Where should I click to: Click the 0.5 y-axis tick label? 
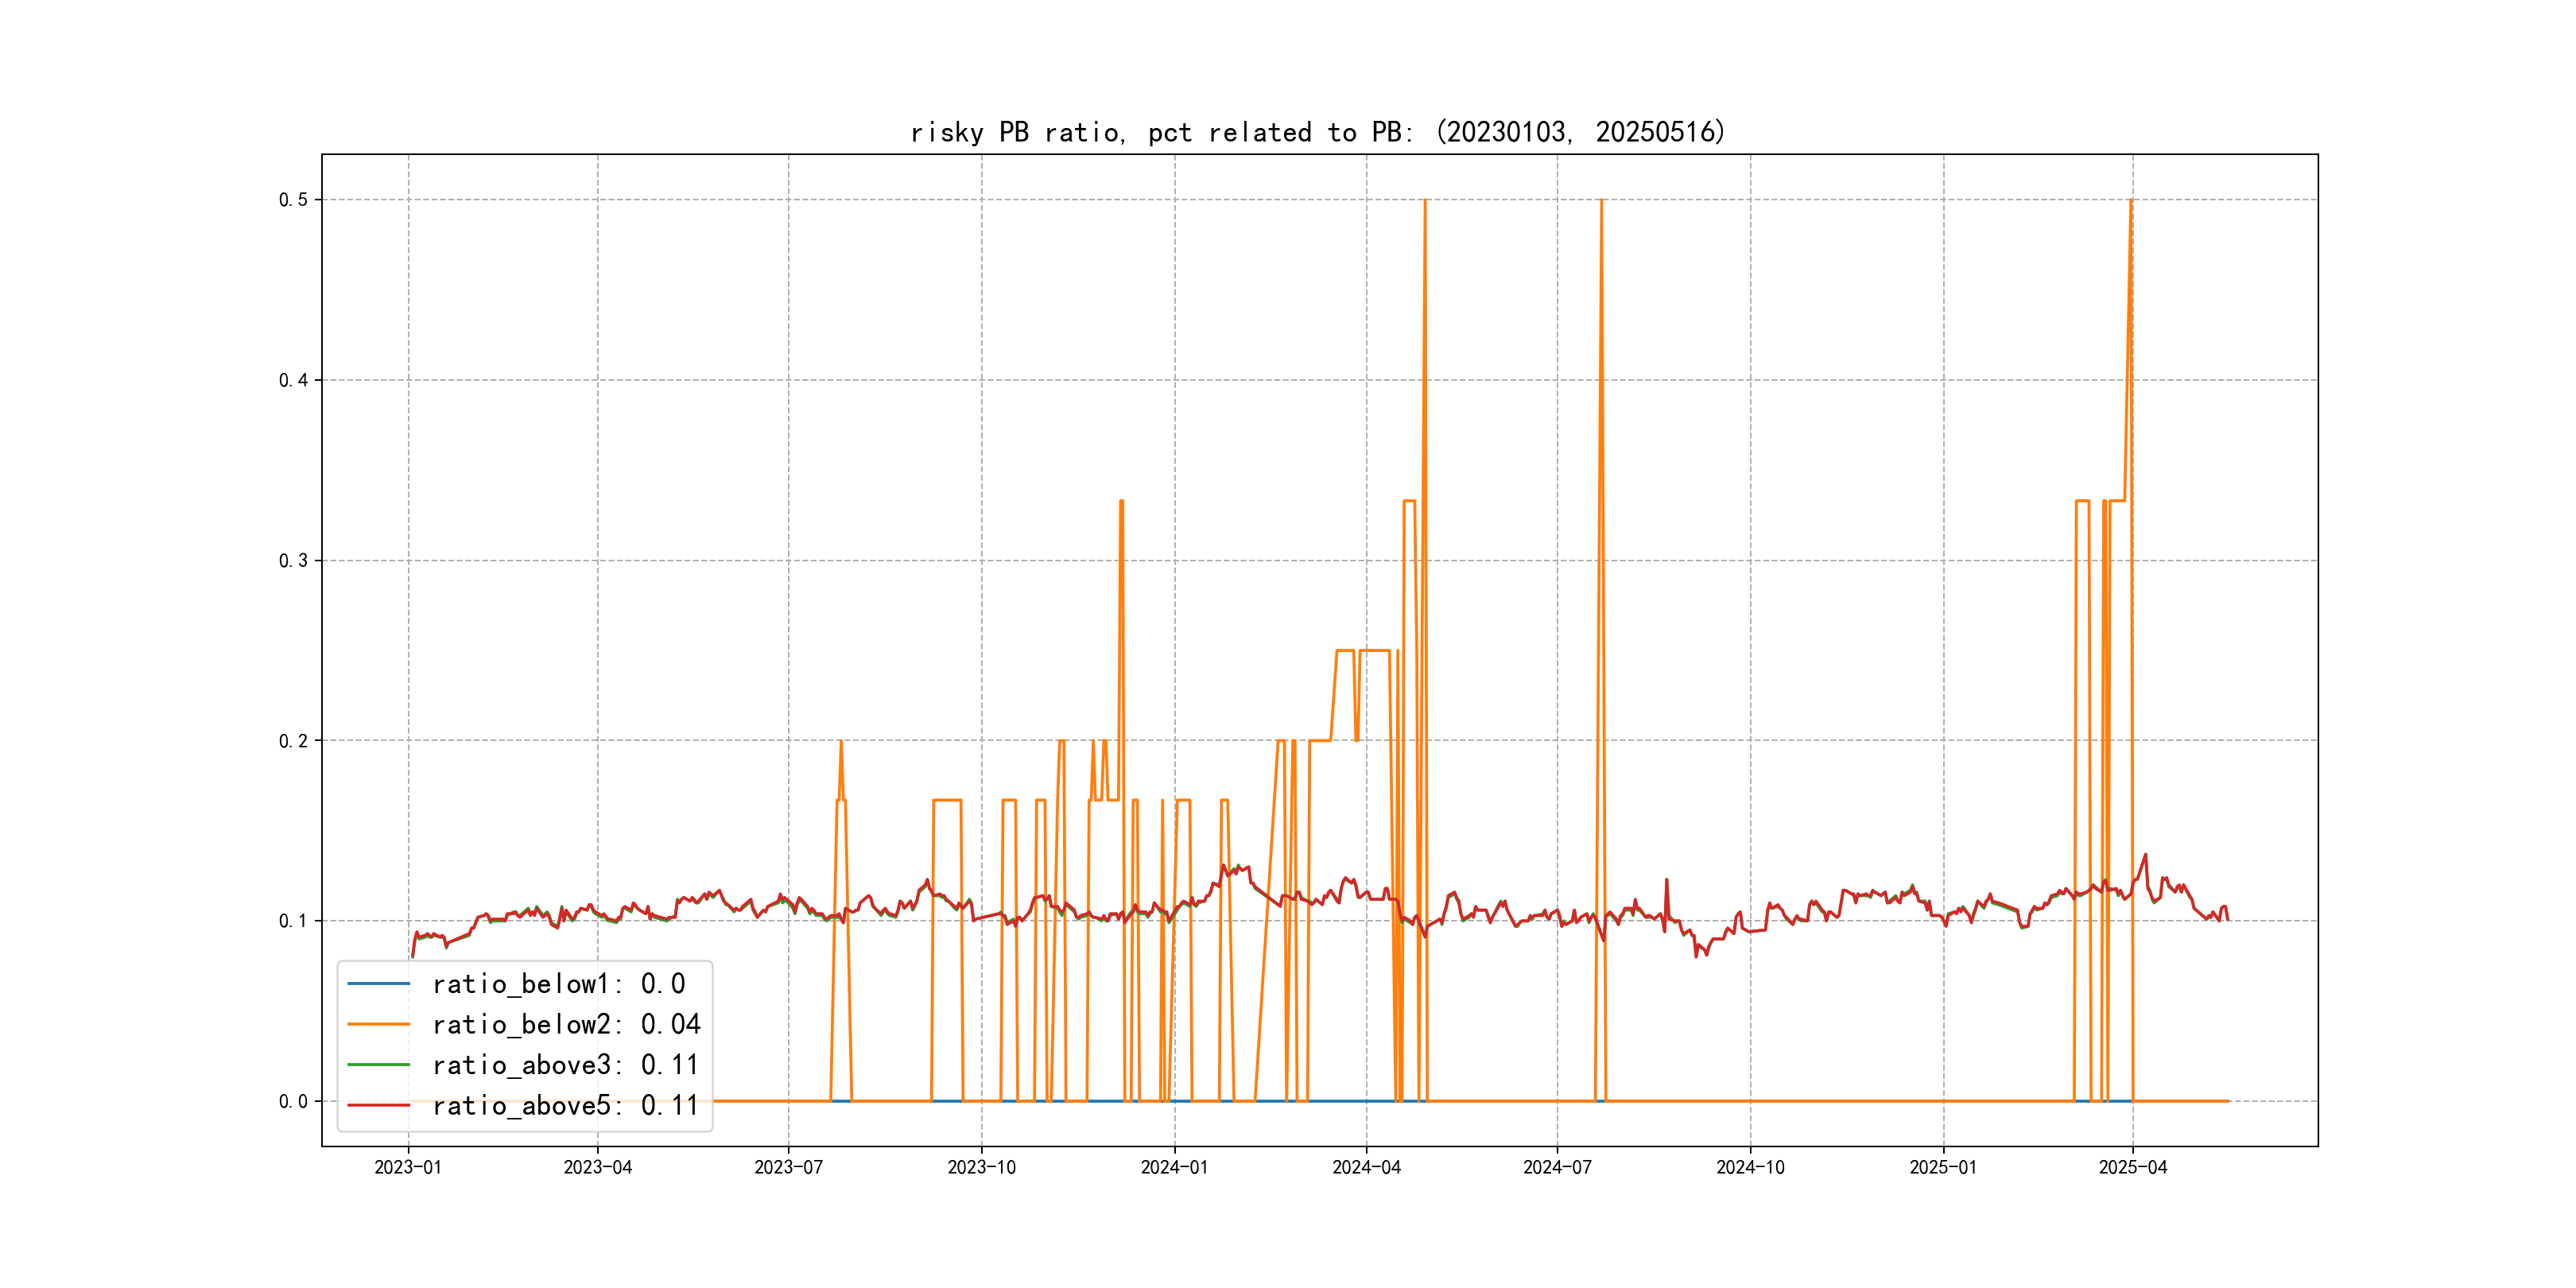(x=293, y=200)
